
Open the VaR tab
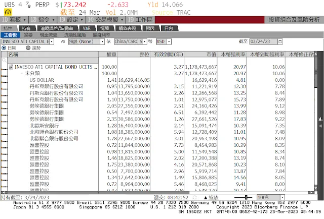click(87, 28)
